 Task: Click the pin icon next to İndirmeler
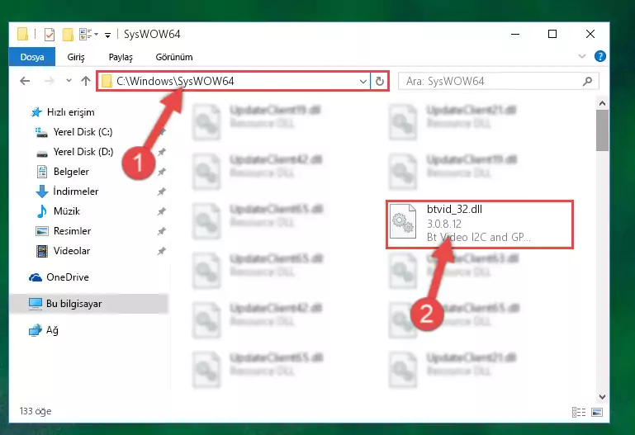coord(162,191)
